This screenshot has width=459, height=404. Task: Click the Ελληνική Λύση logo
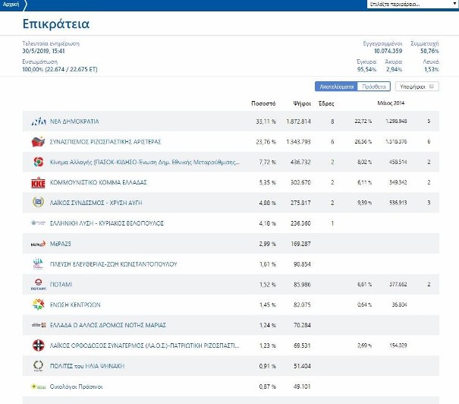(39, 223)
